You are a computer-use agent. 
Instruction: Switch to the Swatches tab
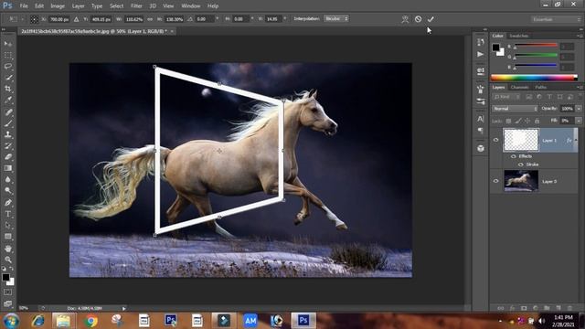pos(518,36)
